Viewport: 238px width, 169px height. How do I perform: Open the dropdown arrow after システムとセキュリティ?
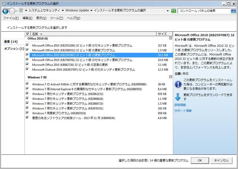[x=63, y=10]
